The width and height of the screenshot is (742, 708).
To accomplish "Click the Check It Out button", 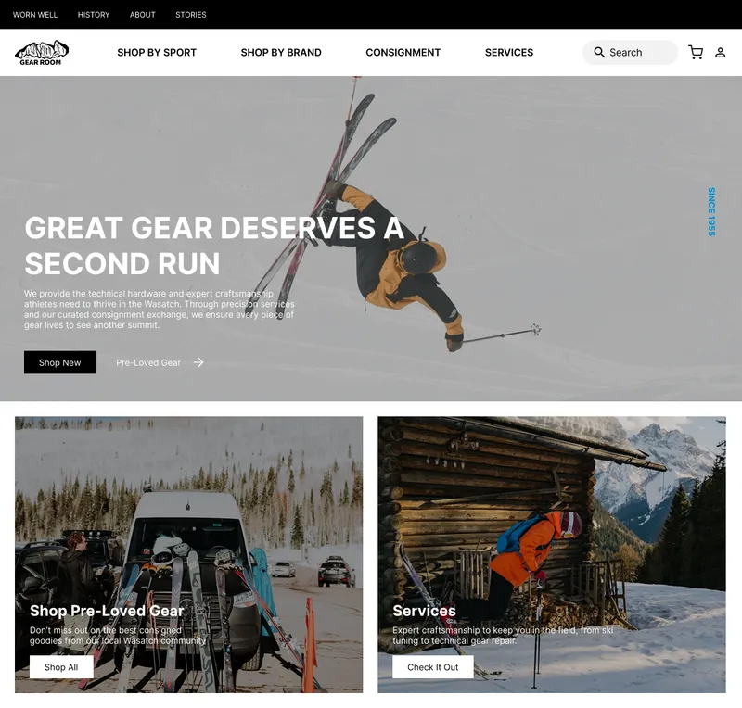I will pos(433,667).
